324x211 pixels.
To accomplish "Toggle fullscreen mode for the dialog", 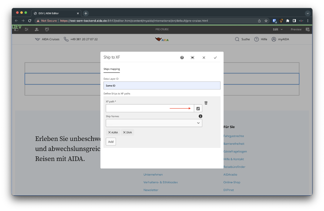I will pyautogui.click(x=192, y=58).
